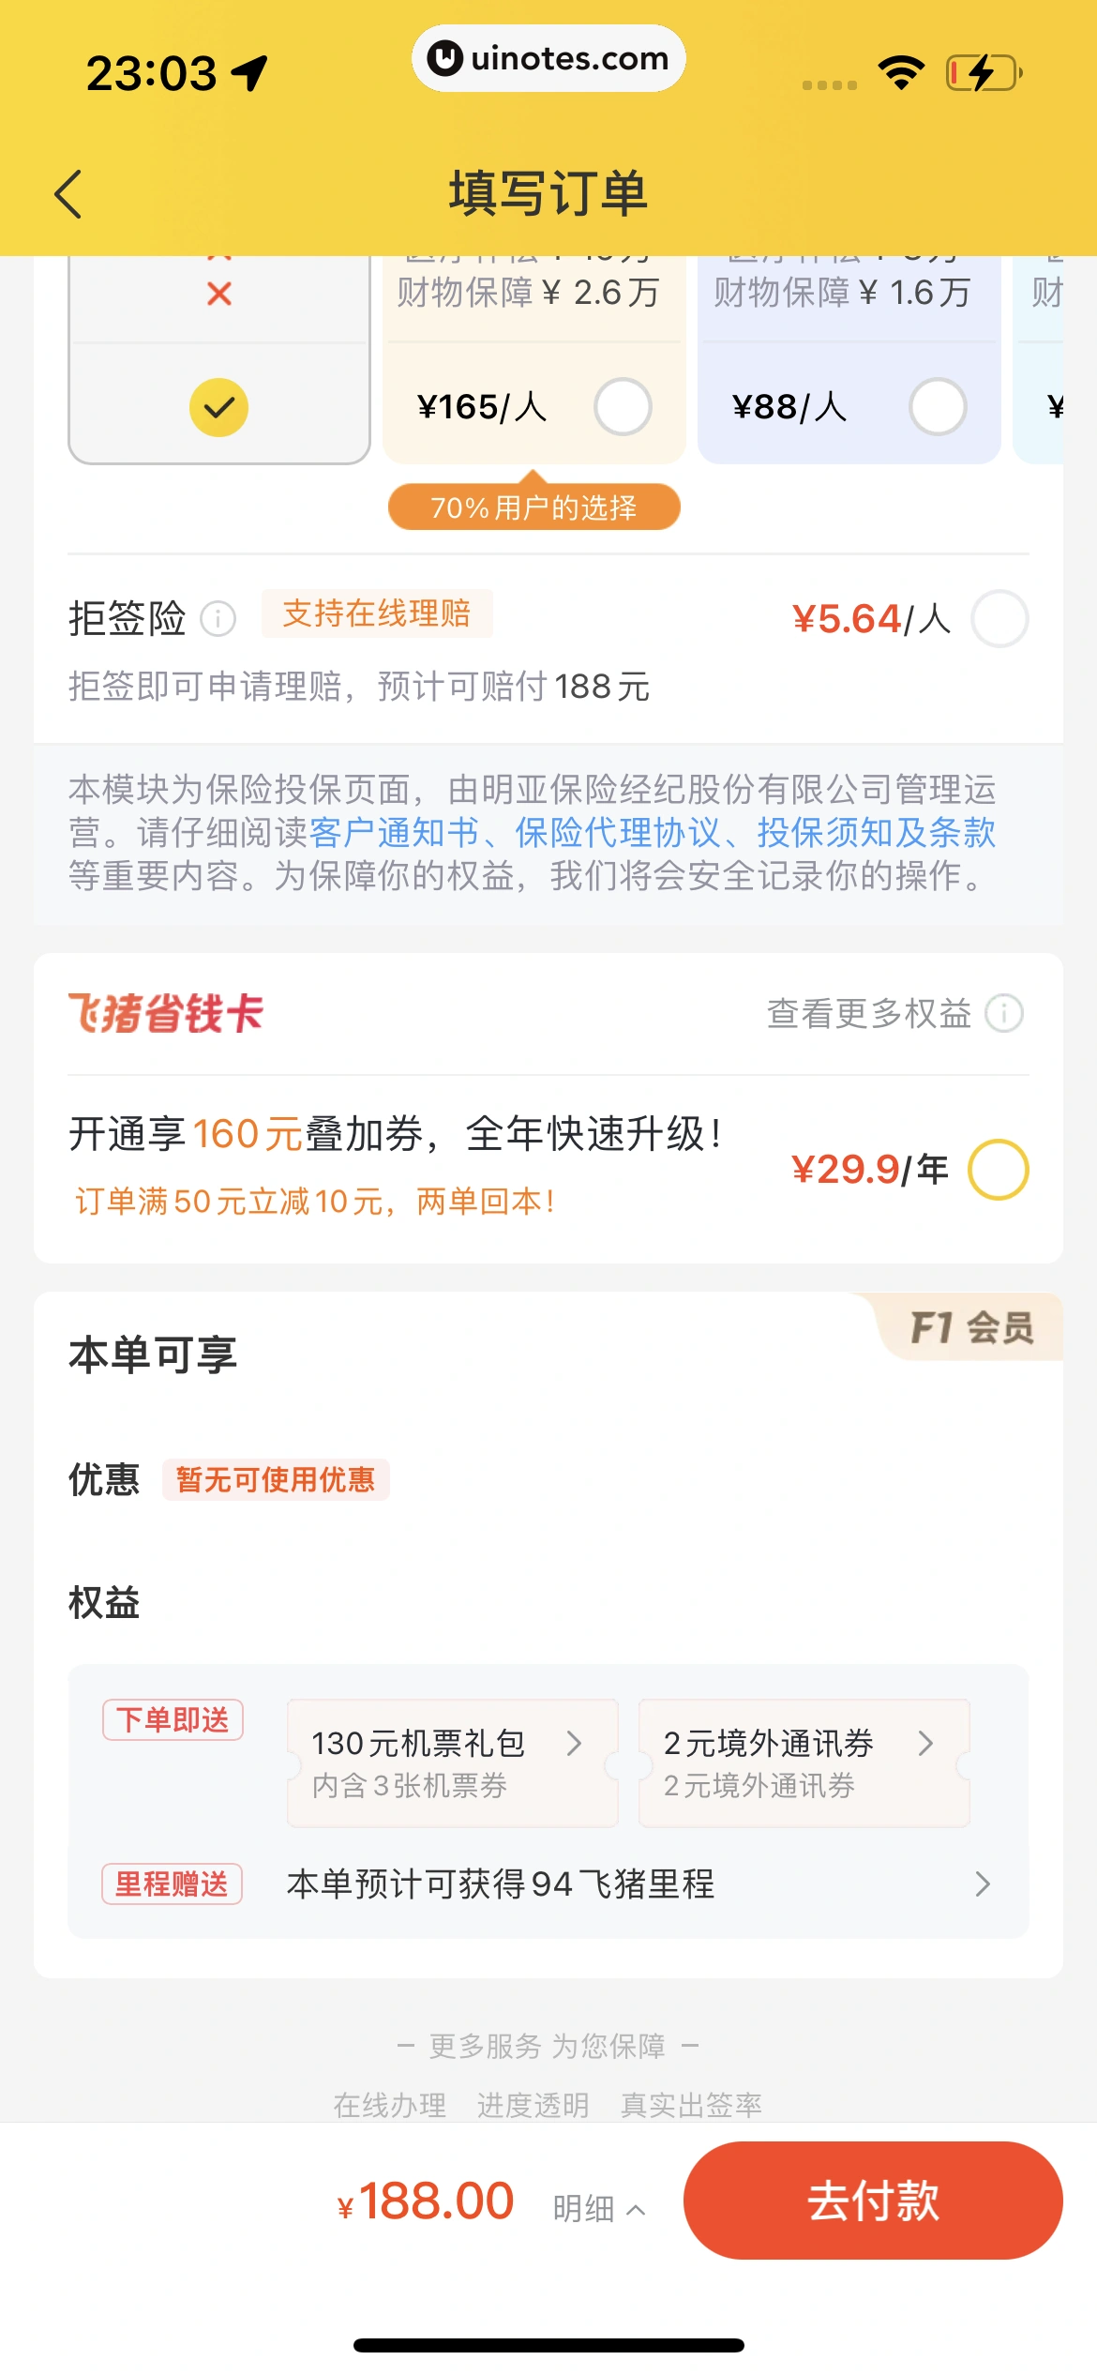Select the ¥165/人 insurance plan
Screen dimensions: 1097x2375
[x=624, y=407]
